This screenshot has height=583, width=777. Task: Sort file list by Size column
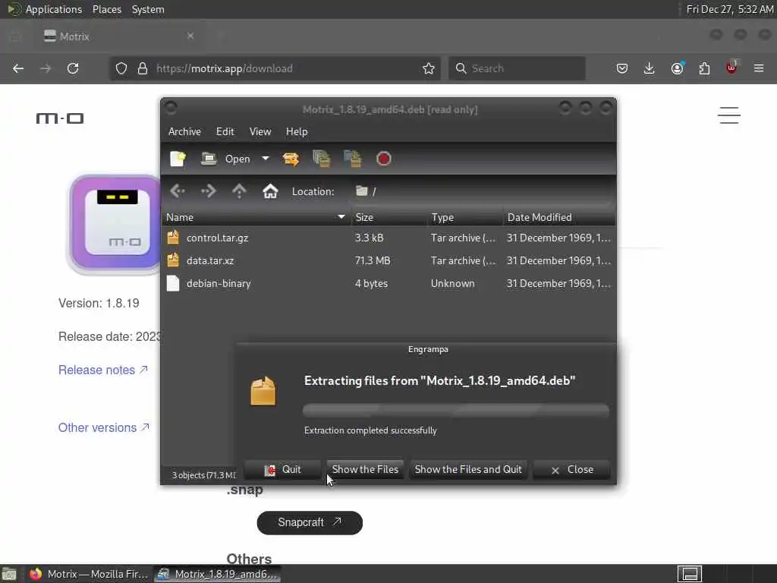[x=389, y=217]
